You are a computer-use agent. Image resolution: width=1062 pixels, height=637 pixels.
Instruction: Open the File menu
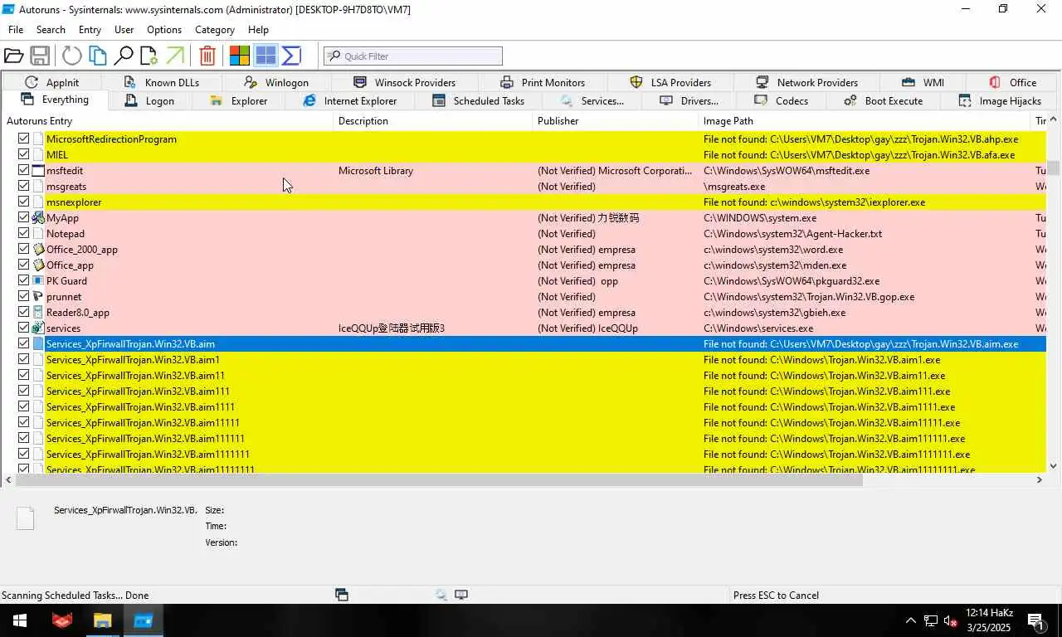(x=16, y=29)
